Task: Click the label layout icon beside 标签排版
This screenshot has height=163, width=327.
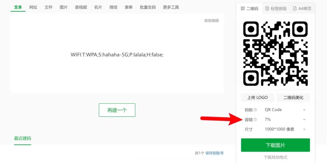Action: [x=267, y=8]
